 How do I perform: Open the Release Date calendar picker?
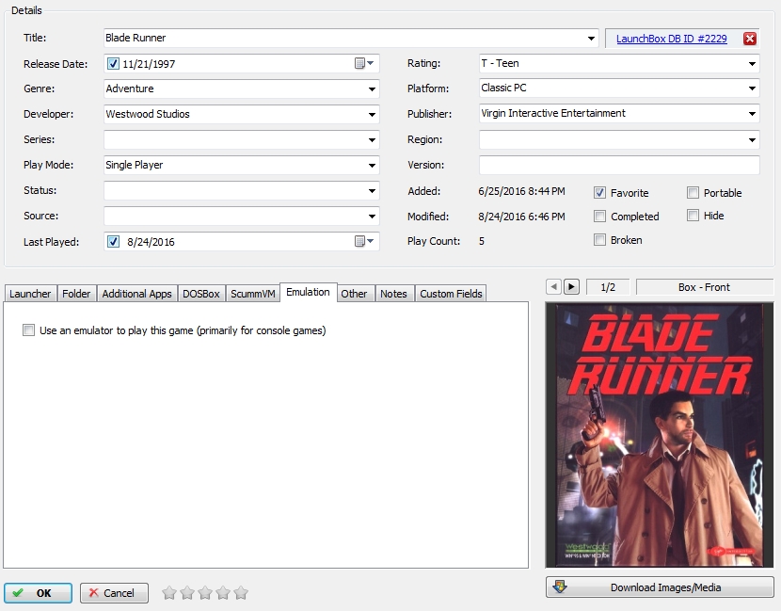coord(364,63)
